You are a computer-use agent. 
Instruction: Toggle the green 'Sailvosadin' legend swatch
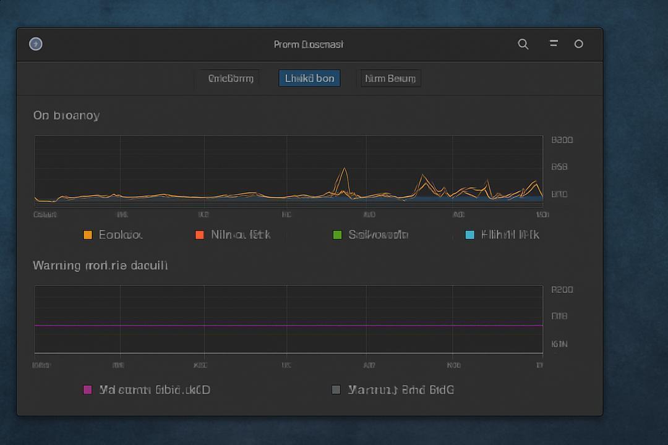338,235
